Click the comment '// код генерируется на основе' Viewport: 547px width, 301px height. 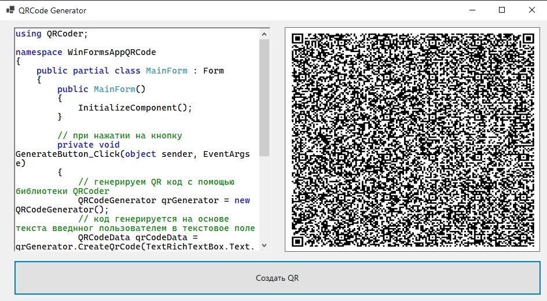pyautogui.click(x=153, y=219)
